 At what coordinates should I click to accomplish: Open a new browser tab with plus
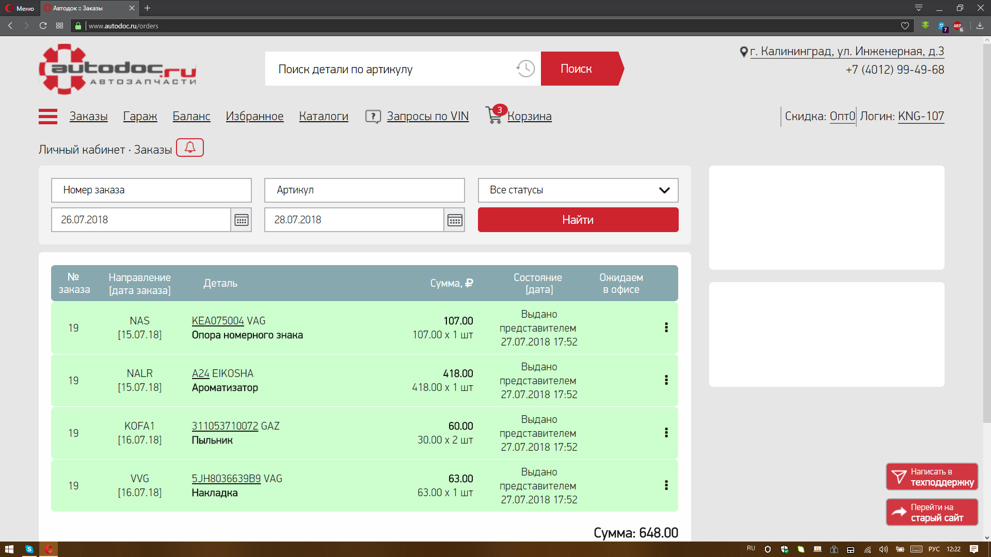148,8
